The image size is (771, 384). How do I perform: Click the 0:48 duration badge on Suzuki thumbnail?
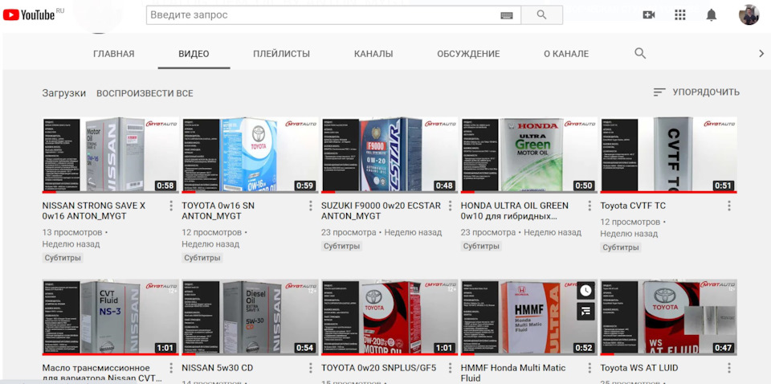(444, 186)
